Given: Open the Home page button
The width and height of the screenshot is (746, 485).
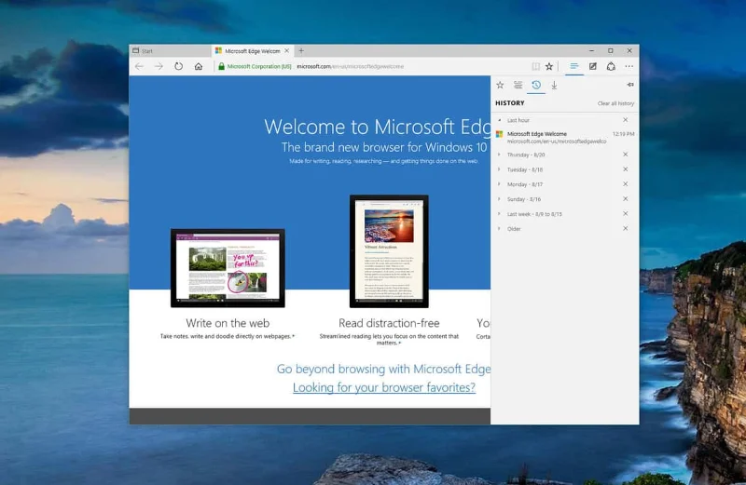Looking at the screenshot, I should (199, 66).
